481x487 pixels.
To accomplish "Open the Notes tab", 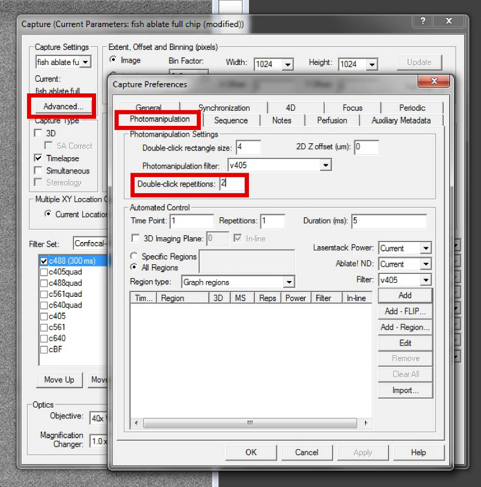I will pyautogui.click(x=282, y=120).
